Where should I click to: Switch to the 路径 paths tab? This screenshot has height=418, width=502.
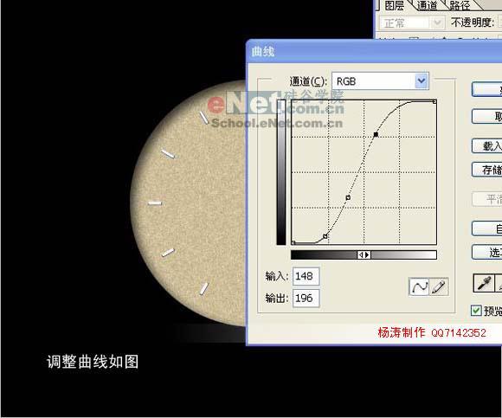[460, 5]
